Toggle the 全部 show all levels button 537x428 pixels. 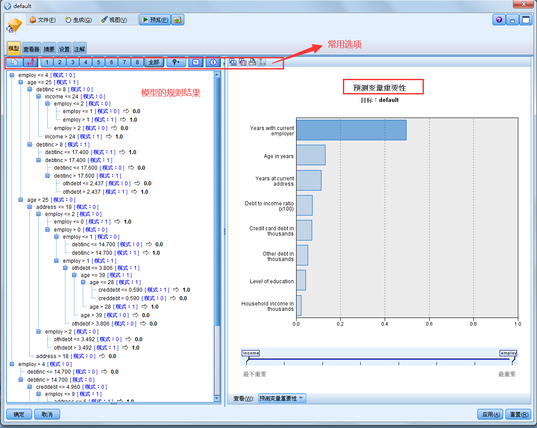[x=153, y=62]
